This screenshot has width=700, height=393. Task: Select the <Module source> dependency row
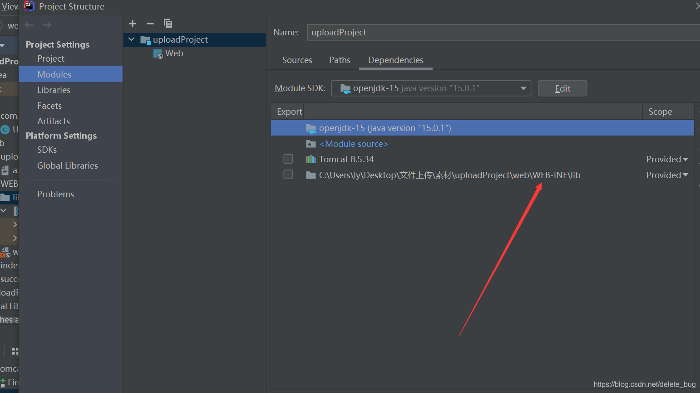tap(483, 144)
